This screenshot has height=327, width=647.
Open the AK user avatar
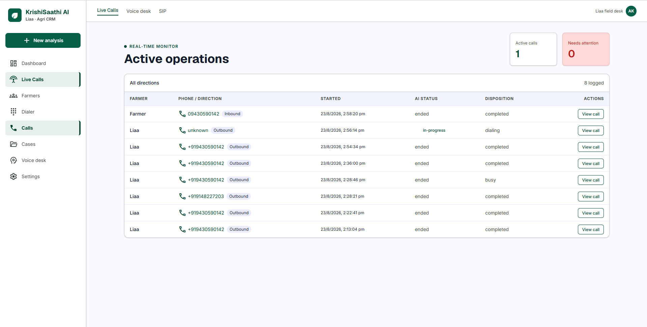point(631,11)
